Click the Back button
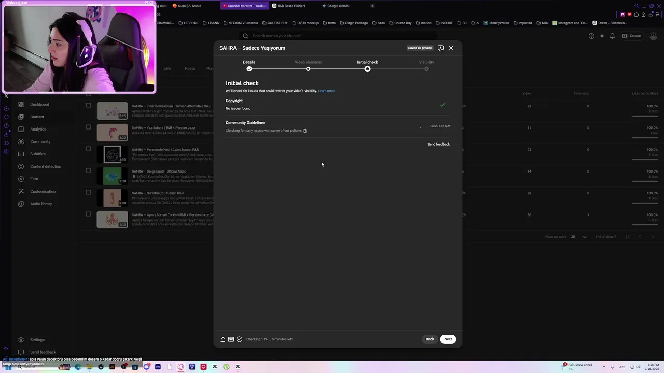The height and width of the screenshot is (373, 664). click(430, 339)
